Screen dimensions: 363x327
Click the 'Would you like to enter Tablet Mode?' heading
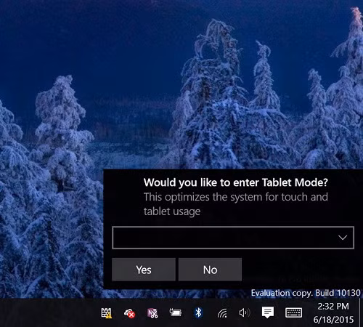click(x=236, y=182)
